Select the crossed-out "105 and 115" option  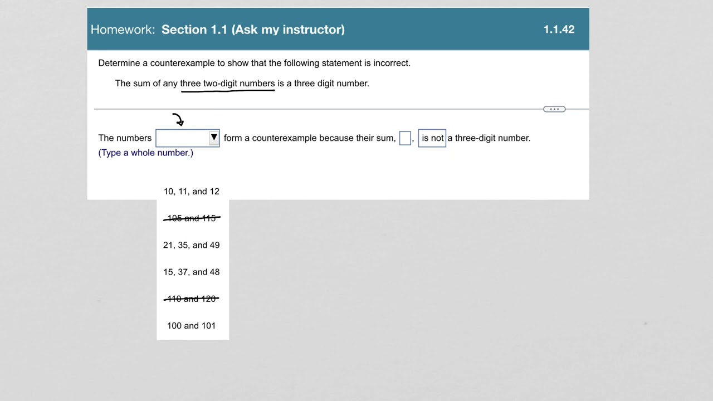tap(192, 218)
